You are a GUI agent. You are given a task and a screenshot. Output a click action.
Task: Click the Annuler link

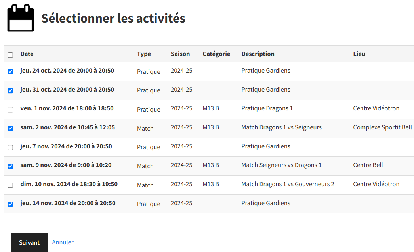(x=63, y=242)
